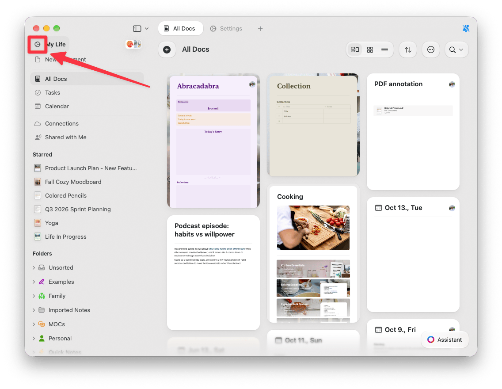Open Shared with Me
This screenshot has width=502, height=389.
87,137
